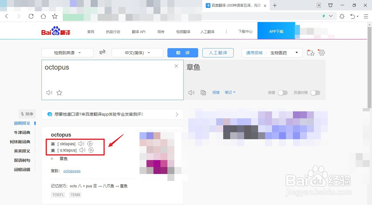This screenshot has width=372, height=205.
Task: Click the Baidu Translate logo
Action: pyautogui.click(x=56, y=31)
